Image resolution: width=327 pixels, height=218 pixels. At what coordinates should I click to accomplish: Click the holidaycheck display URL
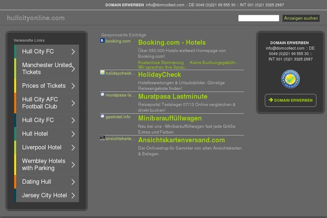(x=120, y=73)
